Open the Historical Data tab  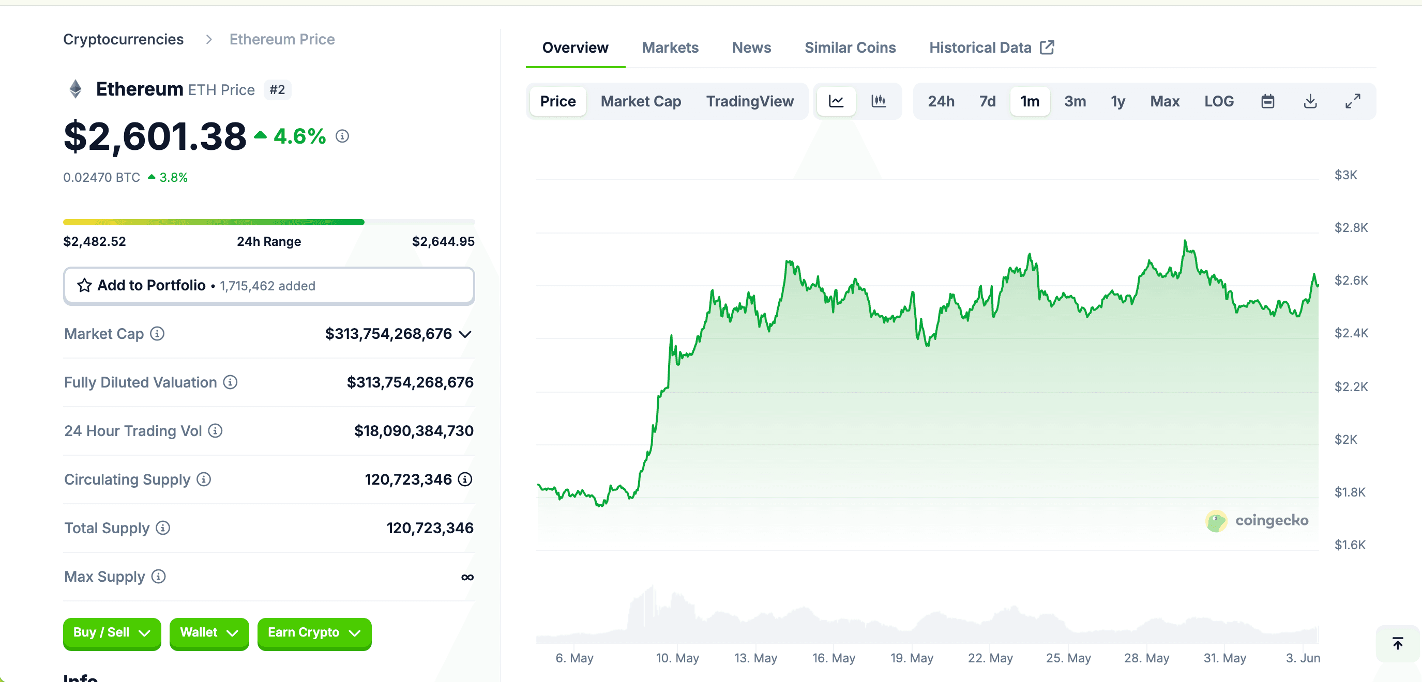click(991, 48)
